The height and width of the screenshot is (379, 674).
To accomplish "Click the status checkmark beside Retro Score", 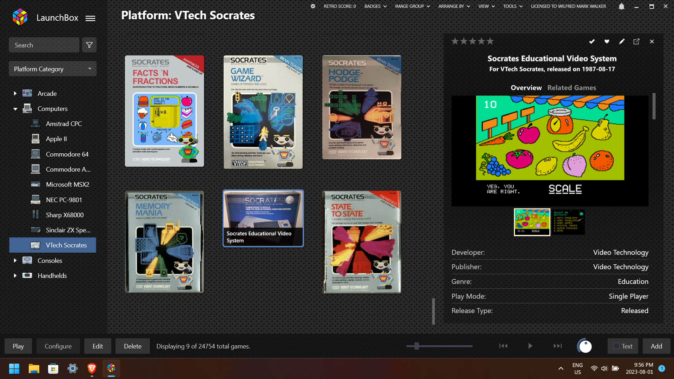I will 313,6.
